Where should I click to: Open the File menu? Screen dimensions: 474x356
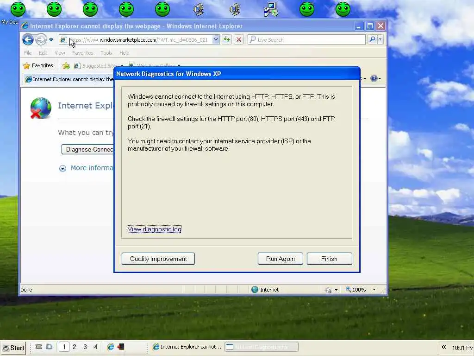point(28,53)
